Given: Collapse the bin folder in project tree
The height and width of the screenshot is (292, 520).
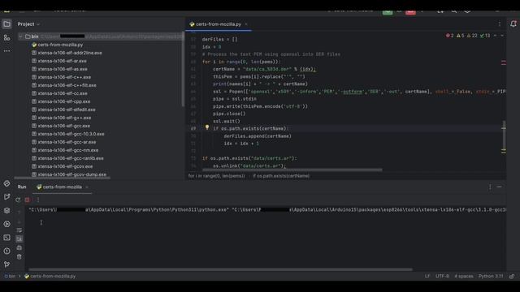Looking at the screenshot, I should [20, 36].
